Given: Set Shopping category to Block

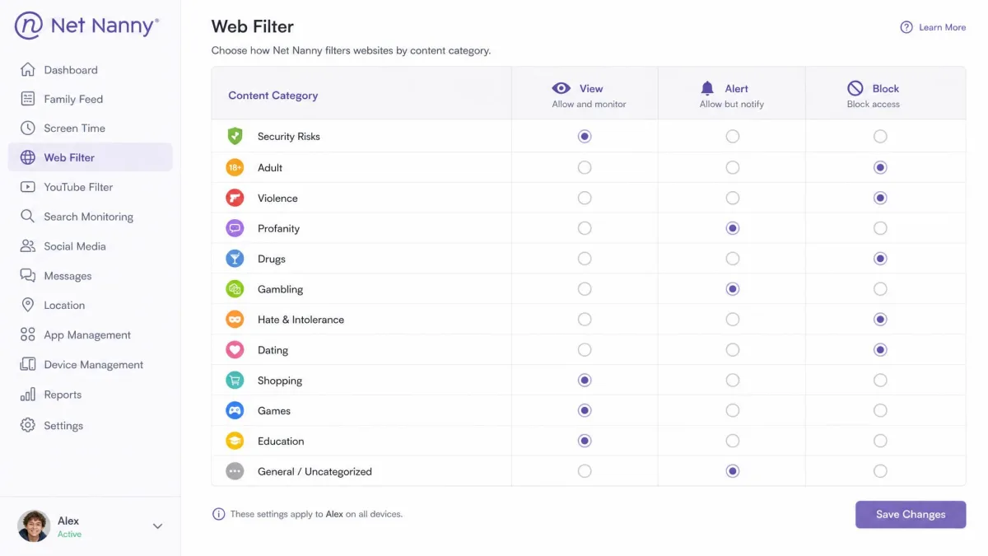Looking at the screenshot, I should click(880, 381).
